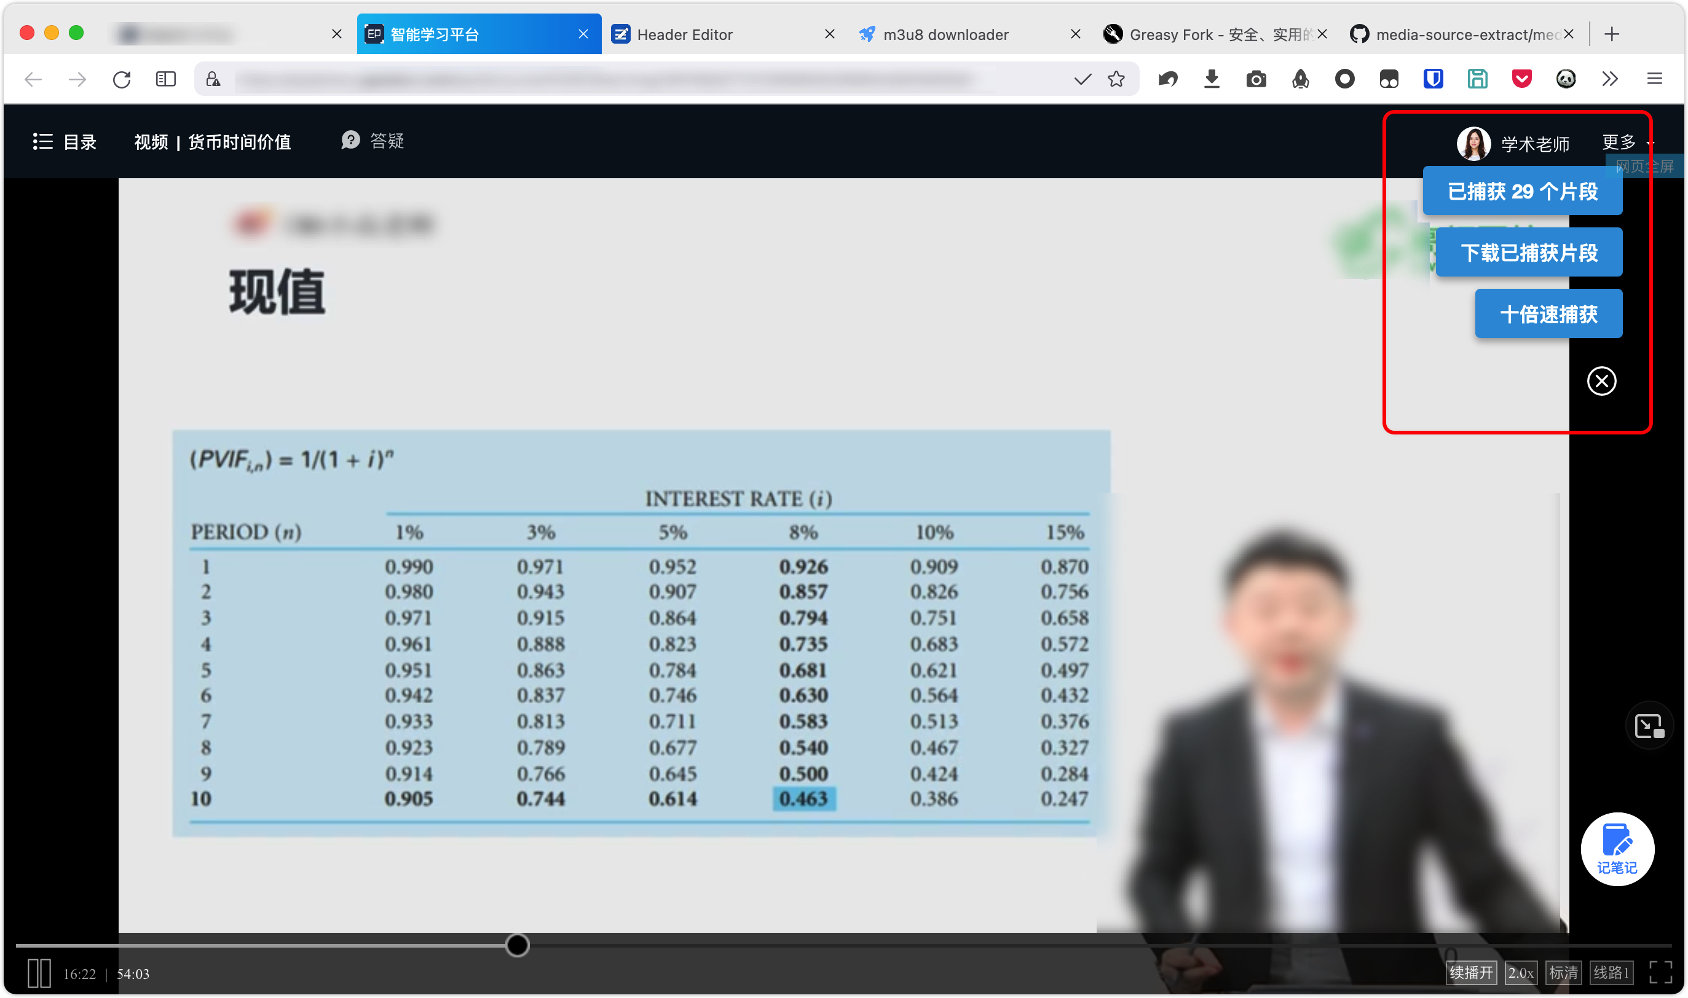The height and width of the screenshot is (998, 1688).
Task: Switch to the Header Editor tab
Action: click(684, 34)
